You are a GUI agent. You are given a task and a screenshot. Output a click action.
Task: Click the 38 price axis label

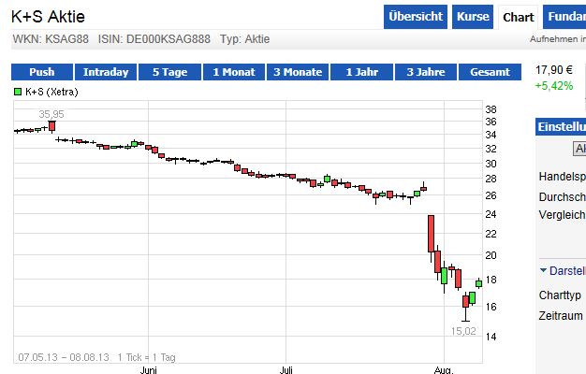coord(491,109)
